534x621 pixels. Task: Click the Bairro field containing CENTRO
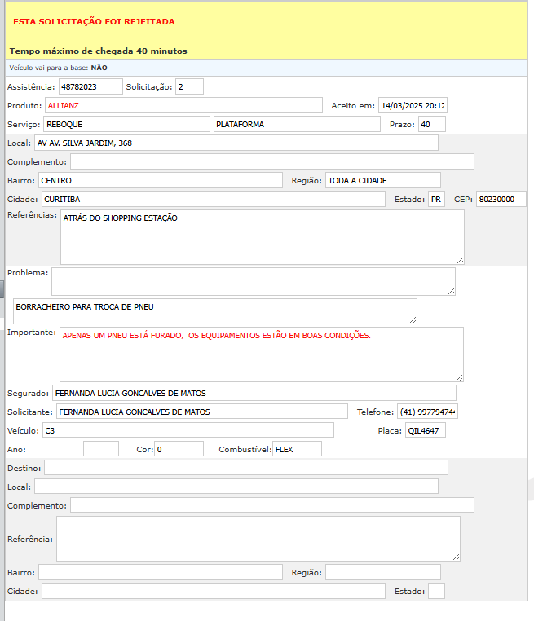pyautogui.click(x=160, y=180)
